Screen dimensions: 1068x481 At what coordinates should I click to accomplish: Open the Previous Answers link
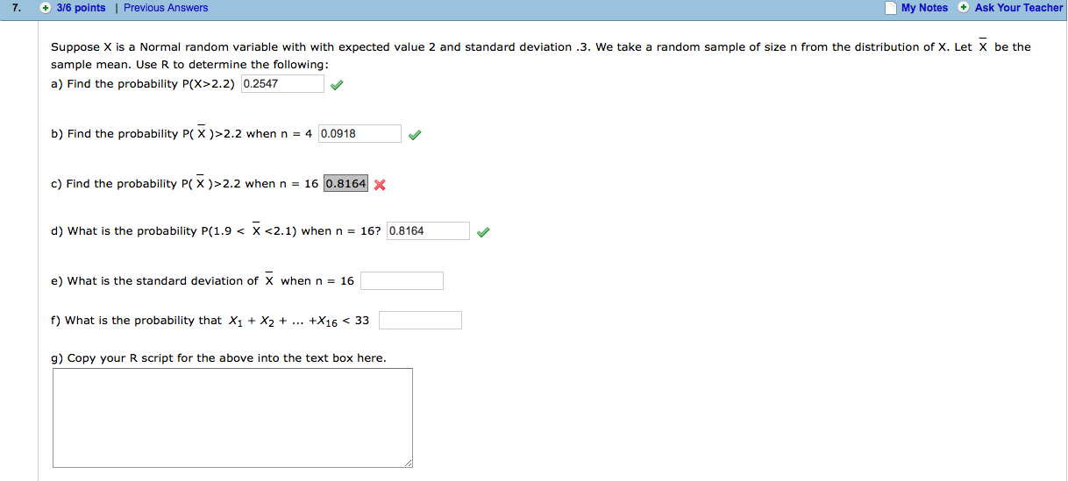coord(166,8)
